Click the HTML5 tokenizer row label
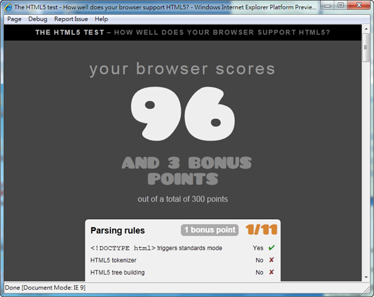374x297 pixels. 113,260
